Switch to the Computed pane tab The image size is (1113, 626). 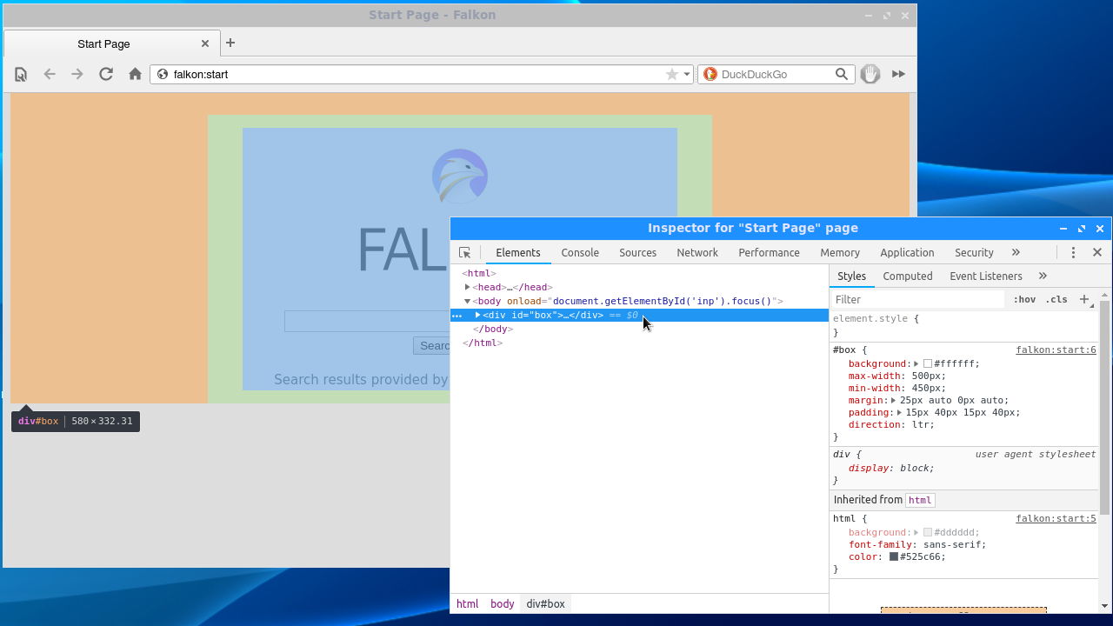point(908,276)
